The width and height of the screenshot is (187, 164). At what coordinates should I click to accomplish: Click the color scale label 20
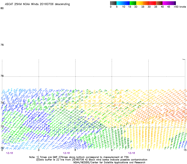(x=136, y=7)
